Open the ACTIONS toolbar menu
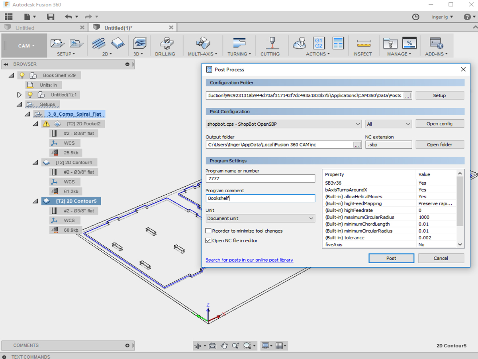This screenshot has width=478, height=359. tap(318, 54)
